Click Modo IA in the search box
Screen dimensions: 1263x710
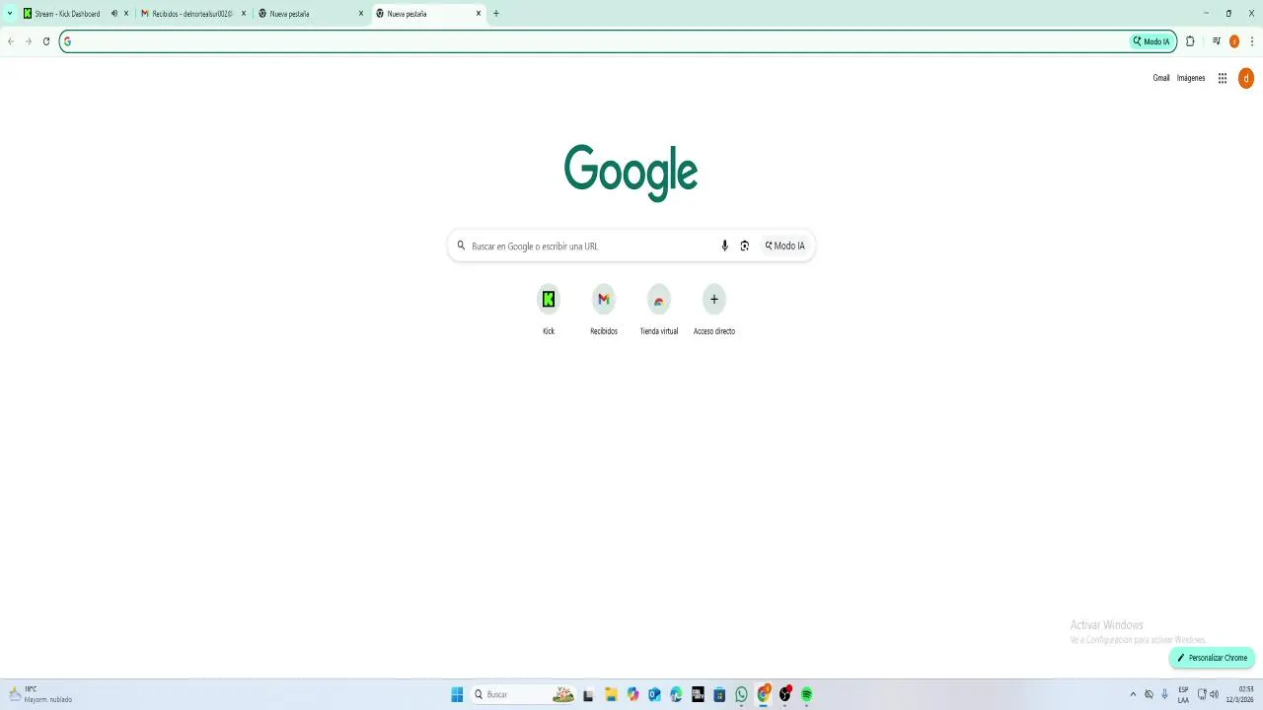point(785,246)
